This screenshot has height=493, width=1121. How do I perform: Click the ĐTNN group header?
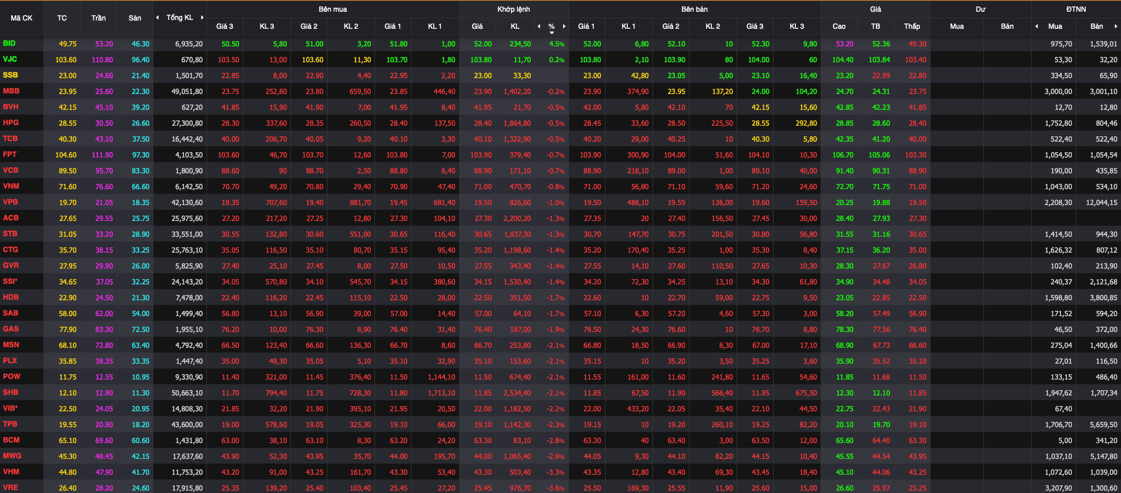(1076, 9)
